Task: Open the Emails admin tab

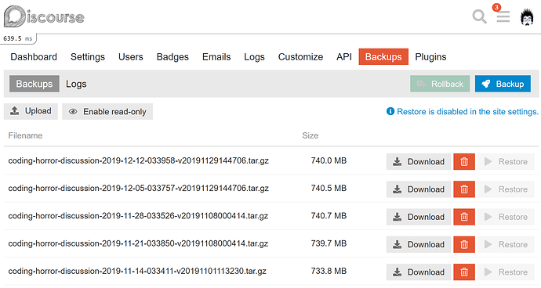Action: point(216,57)
